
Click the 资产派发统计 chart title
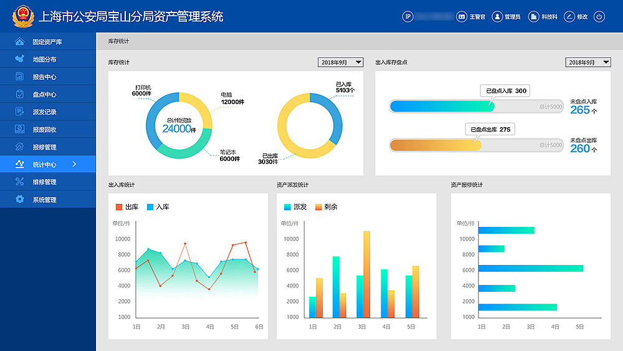pyautogui.click(x=292, y=185)
